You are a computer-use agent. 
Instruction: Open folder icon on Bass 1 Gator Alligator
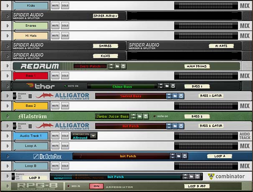[x=175, y=96]
